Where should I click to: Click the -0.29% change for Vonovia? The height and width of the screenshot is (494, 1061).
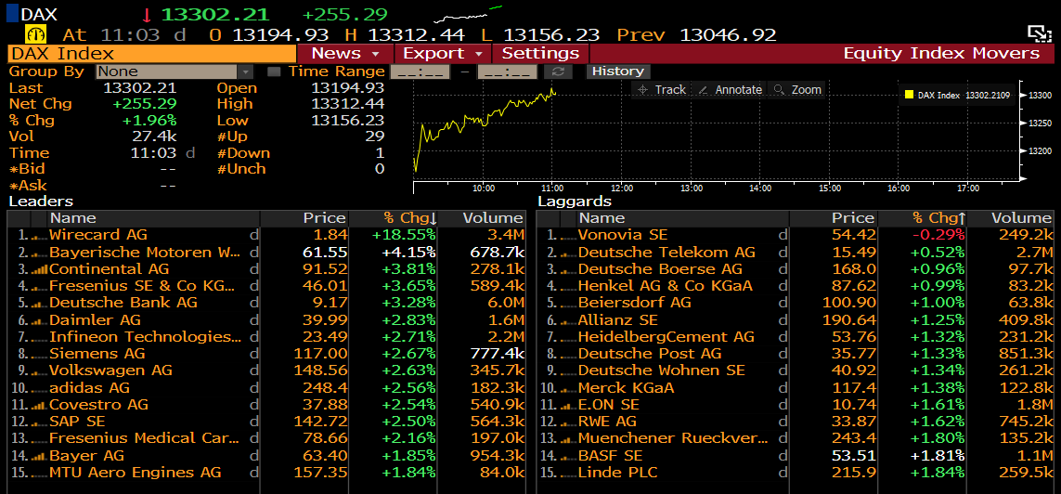[x=938, y=235]
